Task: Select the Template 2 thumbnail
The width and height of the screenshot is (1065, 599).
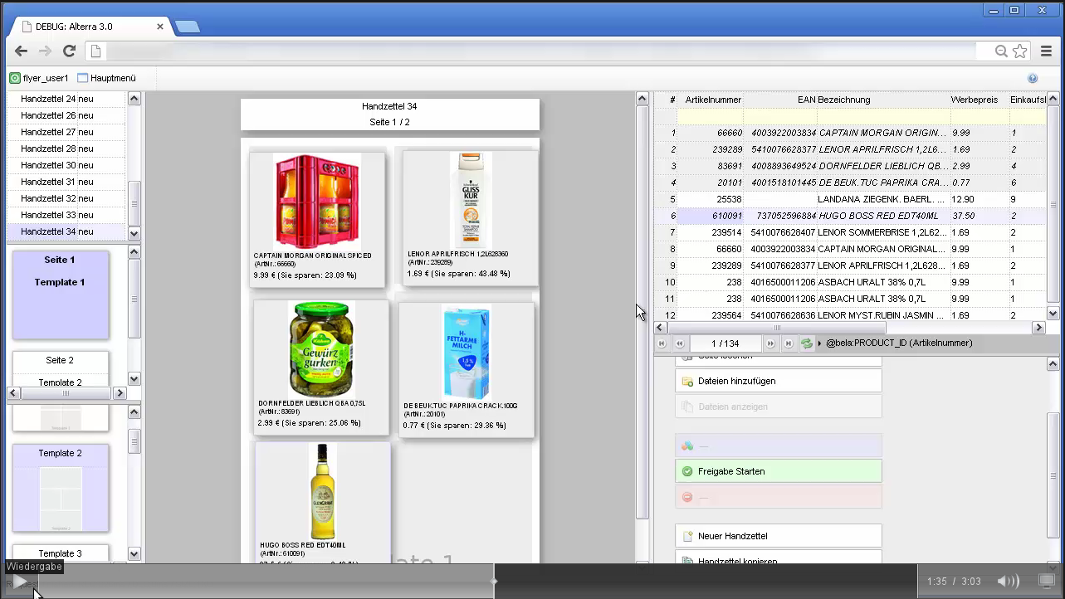Action: (61, 488)
